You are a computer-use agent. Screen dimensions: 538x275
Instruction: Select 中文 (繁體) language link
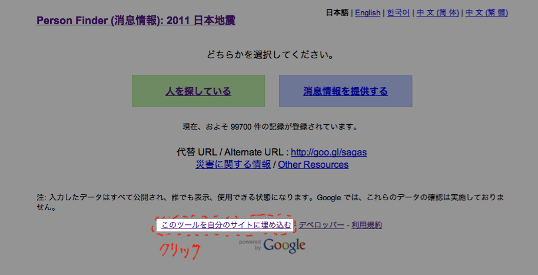[487, 13]
